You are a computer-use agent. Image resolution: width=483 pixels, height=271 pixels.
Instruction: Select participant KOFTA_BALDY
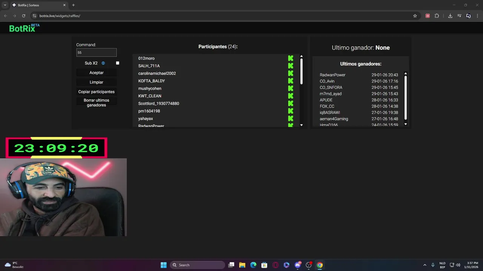tap(152, 81)
